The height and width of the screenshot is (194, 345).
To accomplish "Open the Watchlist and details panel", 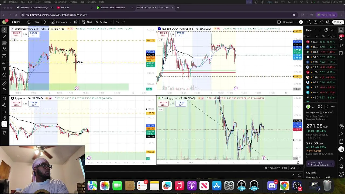I will tap(341, 30).
